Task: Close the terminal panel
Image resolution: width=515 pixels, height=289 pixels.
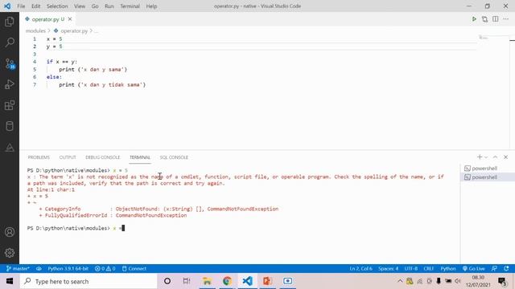Action: click(506, 157)
